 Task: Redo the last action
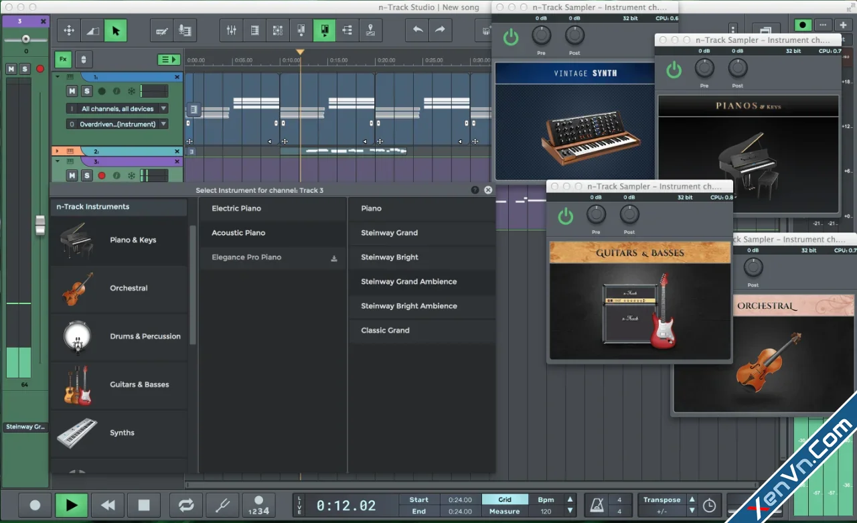(440, 30)
